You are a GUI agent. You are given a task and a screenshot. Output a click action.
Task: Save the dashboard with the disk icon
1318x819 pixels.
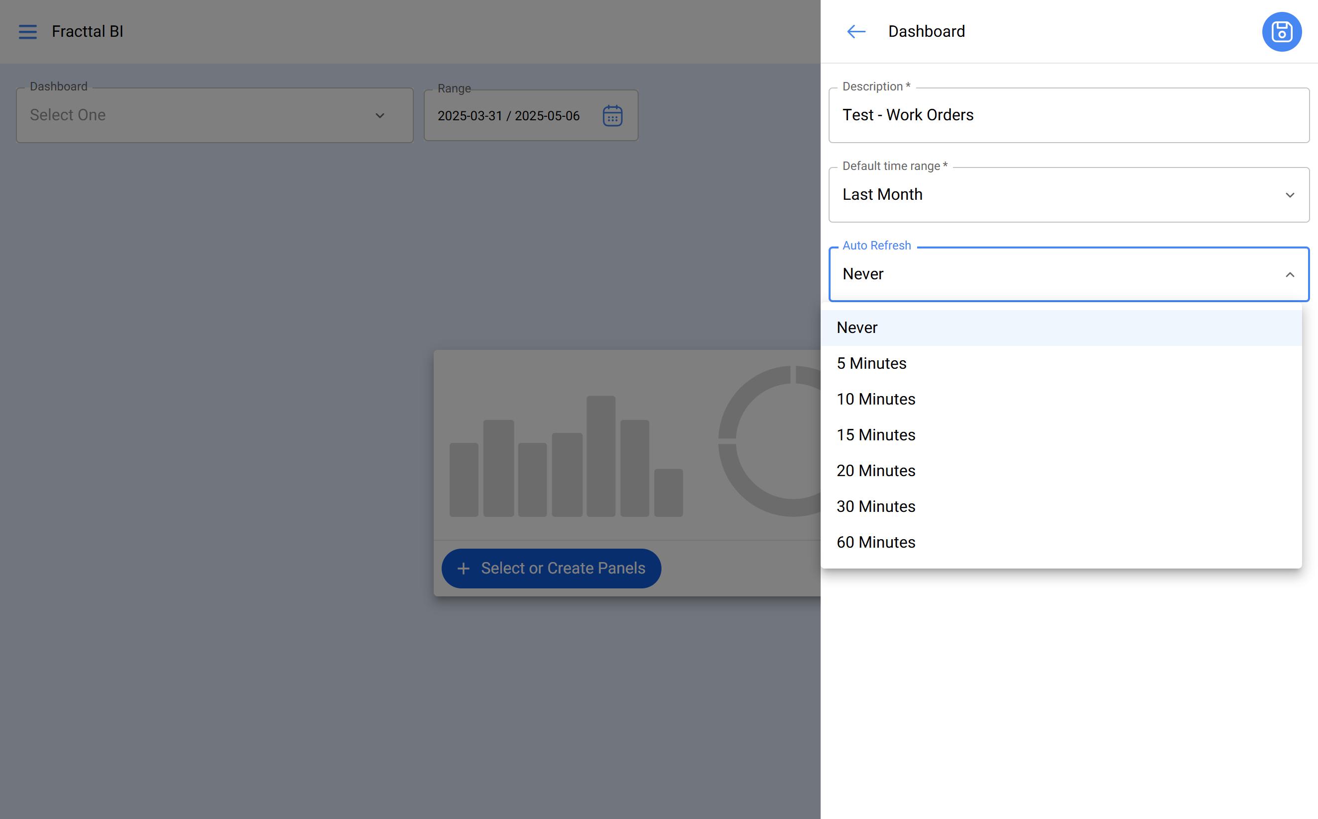click(1282, 31)
